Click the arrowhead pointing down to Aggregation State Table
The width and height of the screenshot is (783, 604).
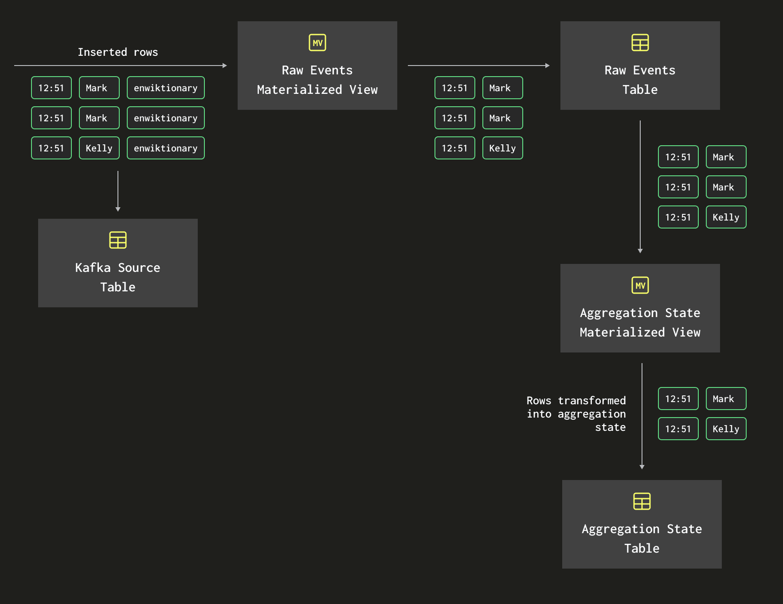(642, 467)
